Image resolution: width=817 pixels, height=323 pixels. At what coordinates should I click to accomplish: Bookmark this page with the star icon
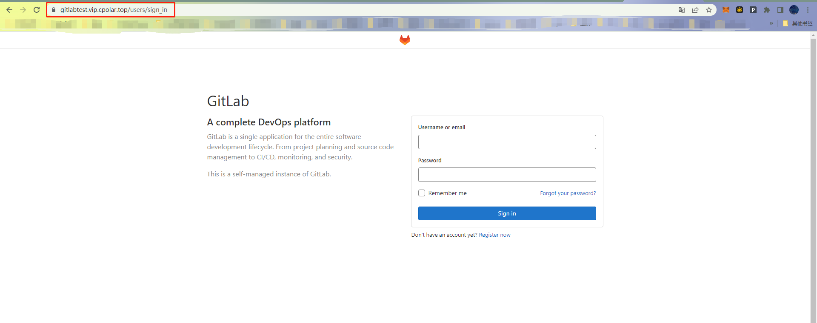coord(709,10)
